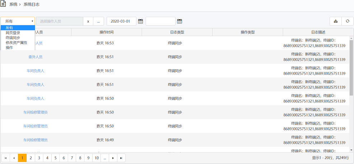Go to the previous page arrow
Image resolution: width=354 pixels, height=164 pixels.
(14, 158)
